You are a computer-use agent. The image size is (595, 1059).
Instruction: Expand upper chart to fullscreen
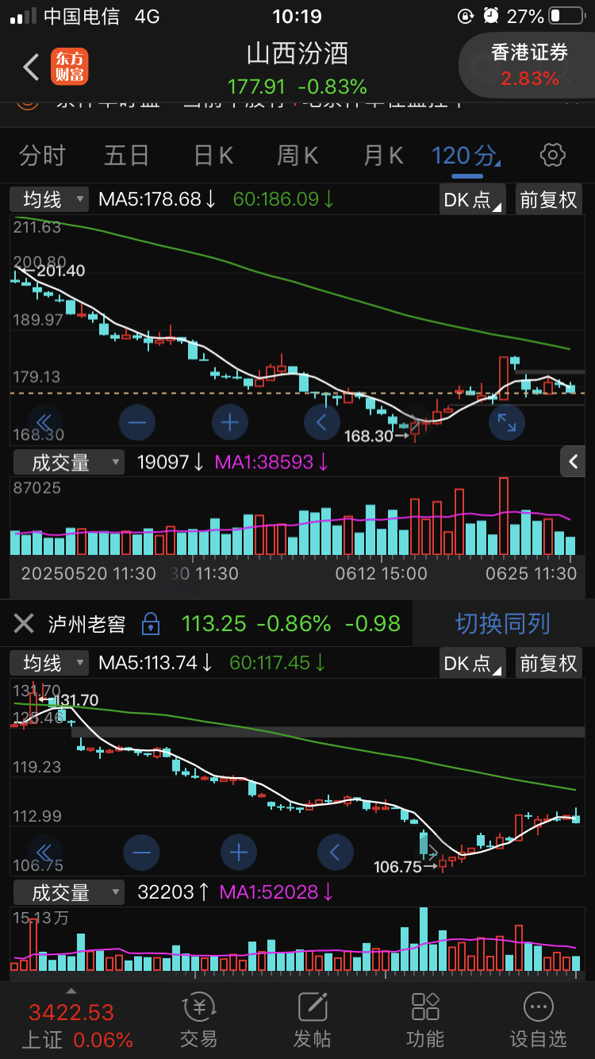506,422
